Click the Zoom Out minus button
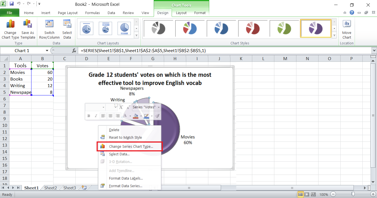The image size is (377, 198). click(x=333, y=194)
